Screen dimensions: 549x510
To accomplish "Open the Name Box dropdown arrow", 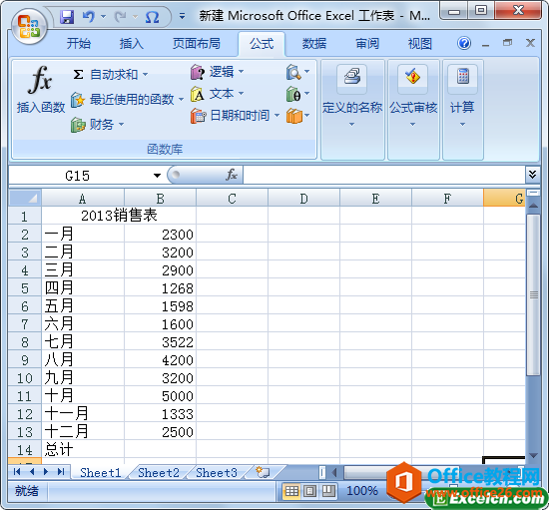I will [x=157, y=176].
